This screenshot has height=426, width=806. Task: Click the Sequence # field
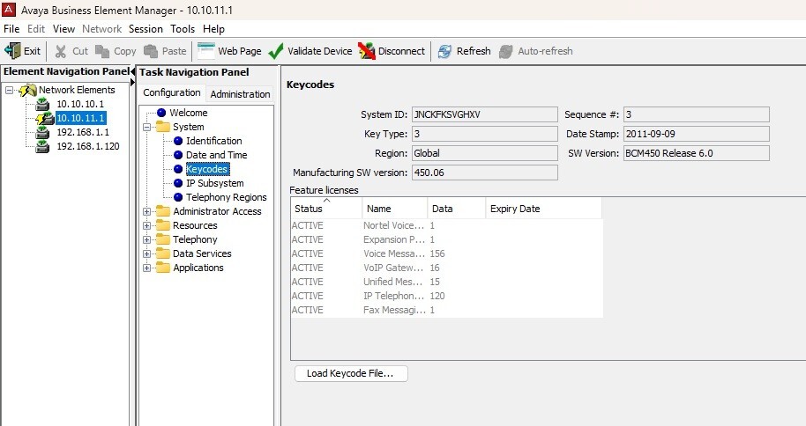click(697, 114)
